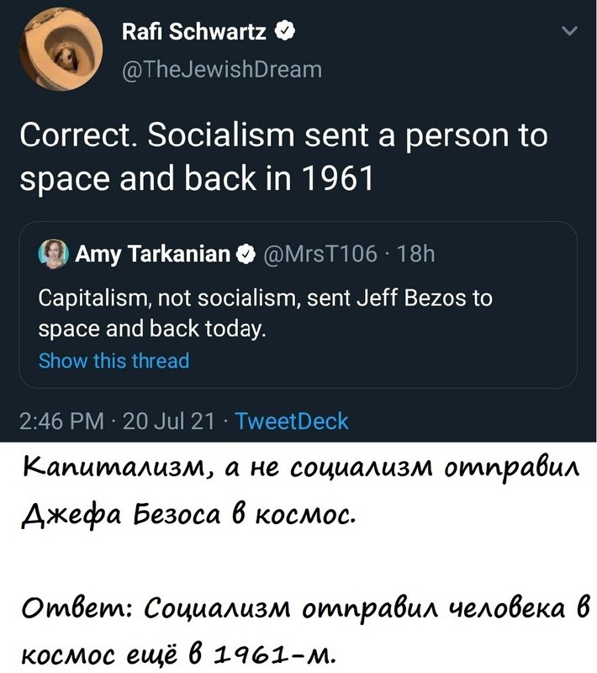Click the verified badge beside Rafi Schwartz
The width and height of the screenshot is (597, 673).
point(287,34)
